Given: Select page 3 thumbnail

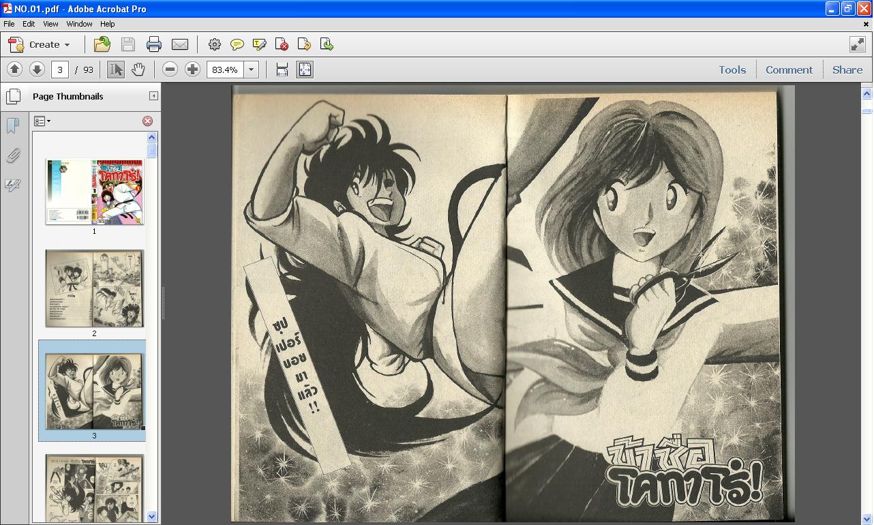Looking at the screenshot, I should click(94, 391).
